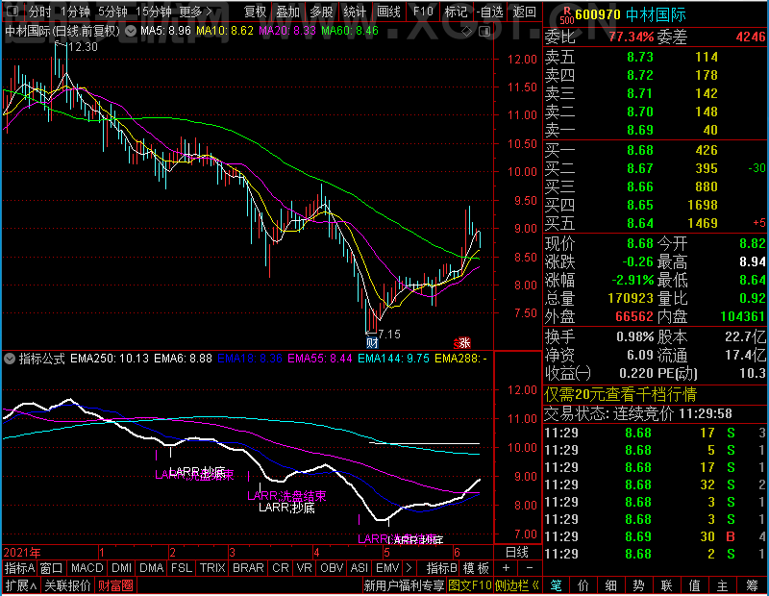Zoom in chart with + button
Image resolution: width=769 pixels, height=596 pixels.
tap(507, 568)
